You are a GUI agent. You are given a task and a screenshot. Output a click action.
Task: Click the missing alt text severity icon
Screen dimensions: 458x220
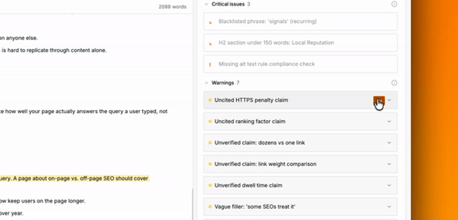pyautogui.click(x=210, y=64)
